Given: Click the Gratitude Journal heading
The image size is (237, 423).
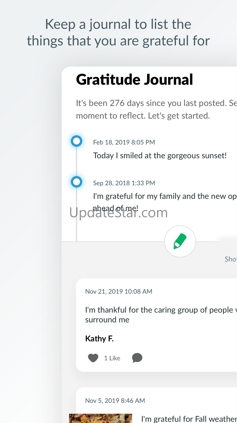Looking at the screenshot, I should click(x=135, y=80).
